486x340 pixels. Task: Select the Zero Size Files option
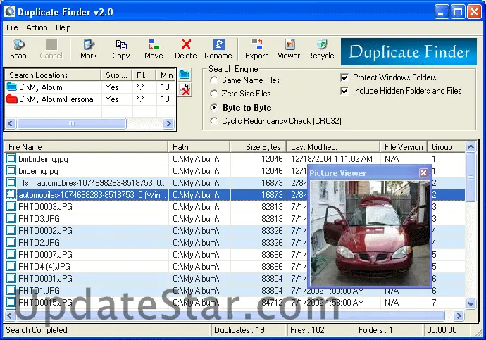click(240, 94)
